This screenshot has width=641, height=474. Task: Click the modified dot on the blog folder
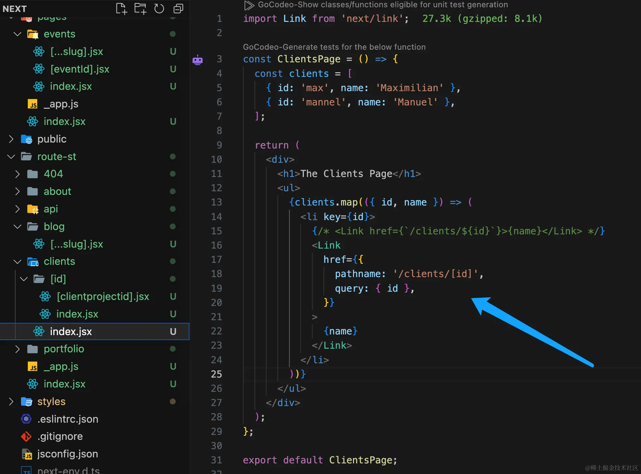pyautogui.click(x=173, y=226)
